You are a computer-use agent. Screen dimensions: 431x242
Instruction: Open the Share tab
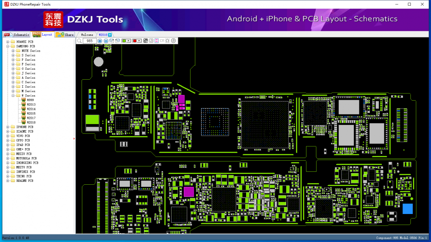click(x=65, y=34)
